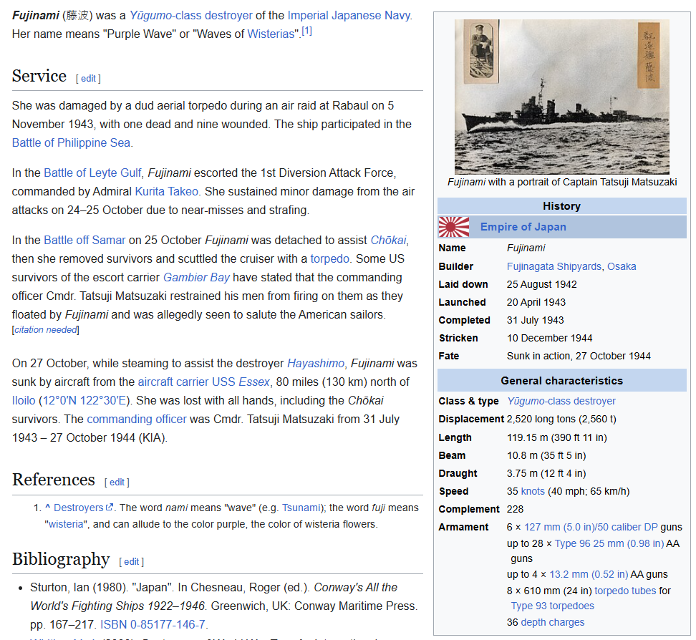Click the citation needed tag

tap(46, 330)
